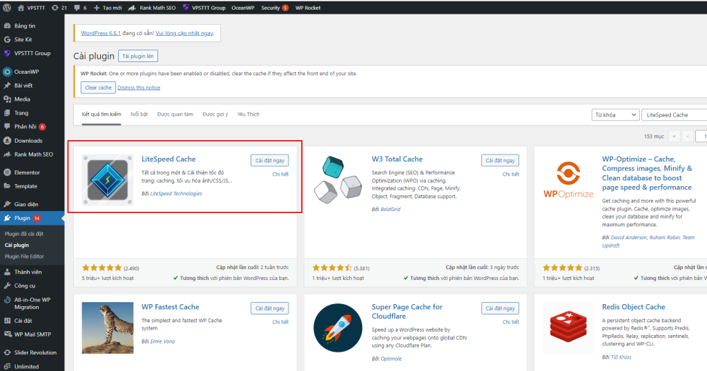Click the LiteSpeed Cache plugin icon
Image resolution: width=707 pixels, height=371 pixels.
click(x=108, y=180)
